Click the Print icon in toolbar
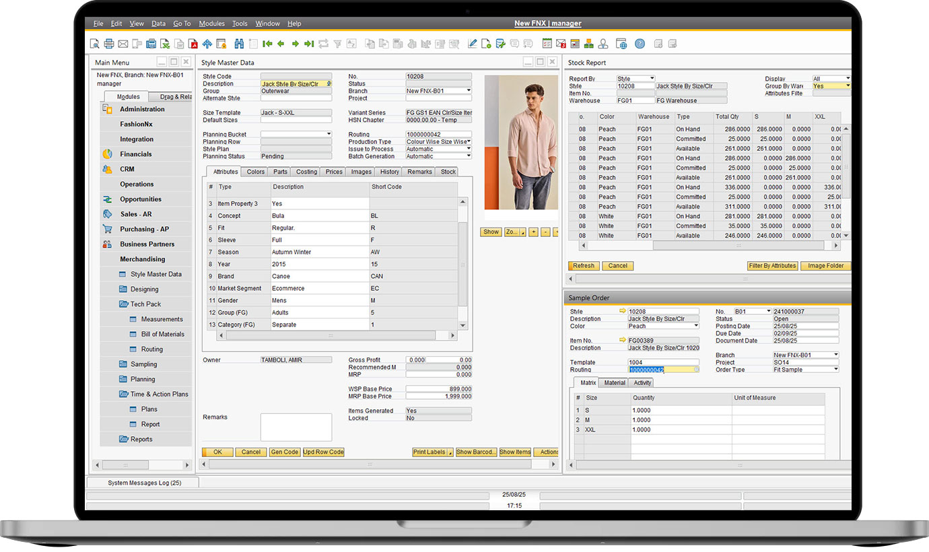 (x=108, y=44)
